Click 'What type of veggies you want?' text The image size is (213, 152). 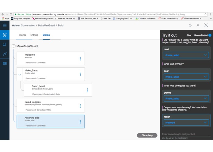tap(180, 86)
